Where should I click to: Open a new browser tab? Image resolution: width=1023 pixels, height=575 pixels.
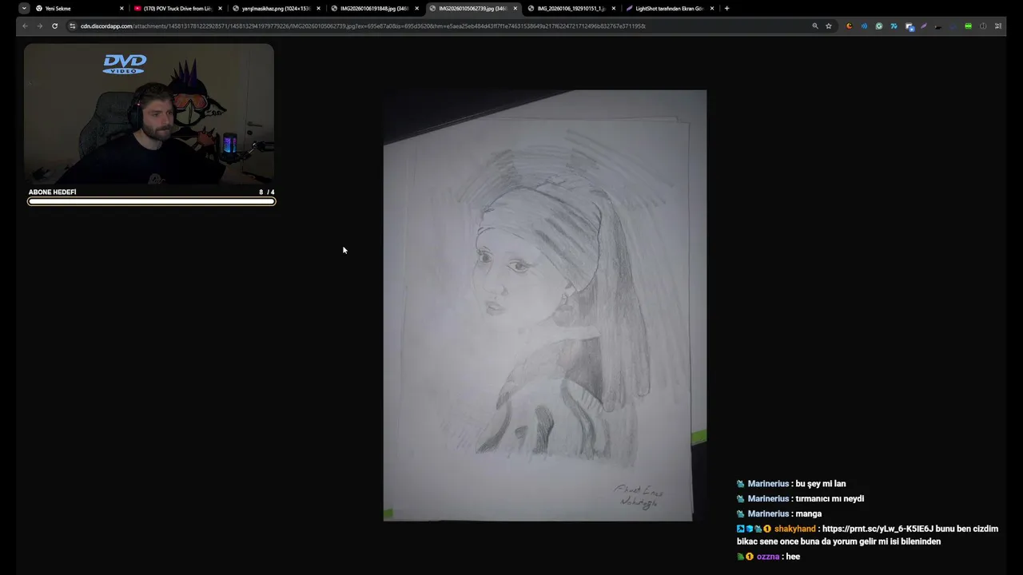726,8
